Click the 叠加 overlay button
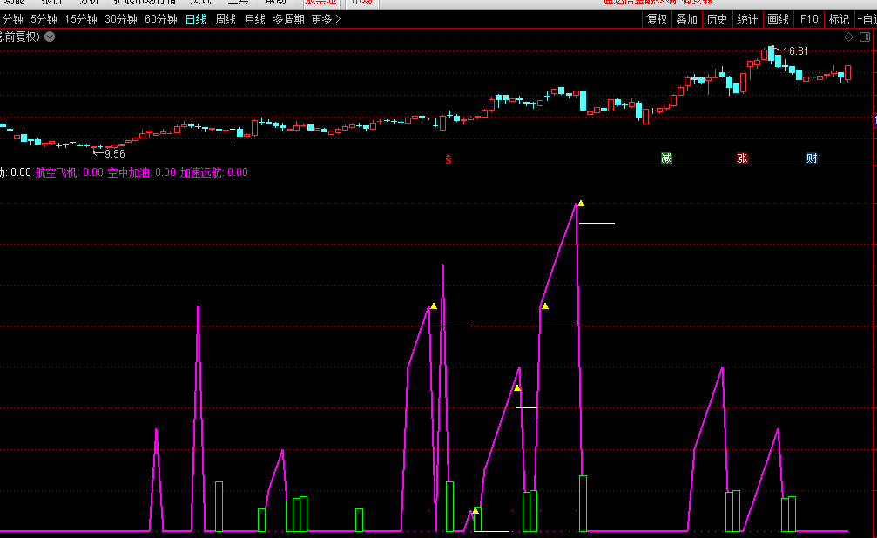Image resolution: width=877 pixels, height=538 pixels. pos(687,19)
